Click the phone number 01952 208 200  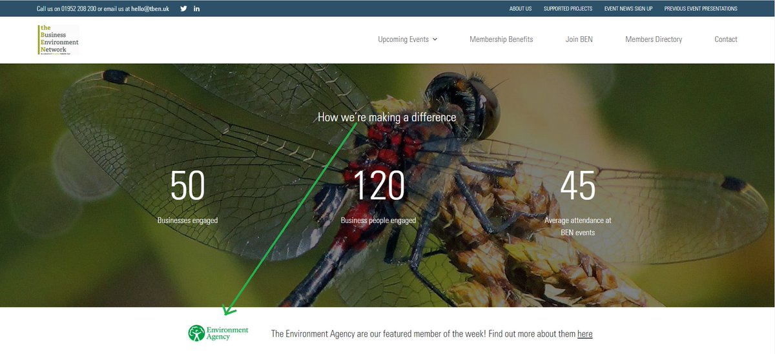click(79, 8)
